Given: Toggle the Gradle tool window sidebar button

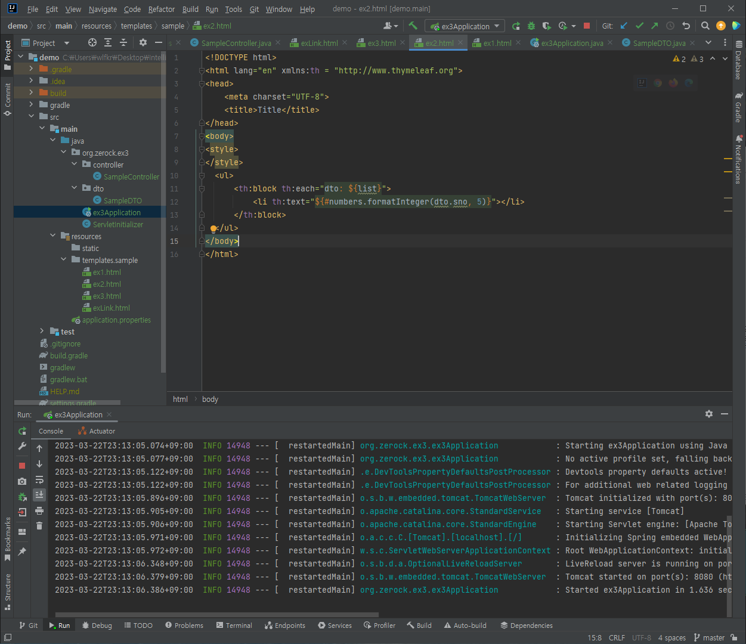Looking at the screenshot, I should (x=739, y=107).
